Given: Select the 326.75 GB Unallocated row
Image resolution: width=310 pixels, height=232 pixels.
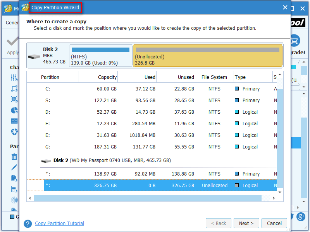Looking at the screenshot, I should pos(152,186).
